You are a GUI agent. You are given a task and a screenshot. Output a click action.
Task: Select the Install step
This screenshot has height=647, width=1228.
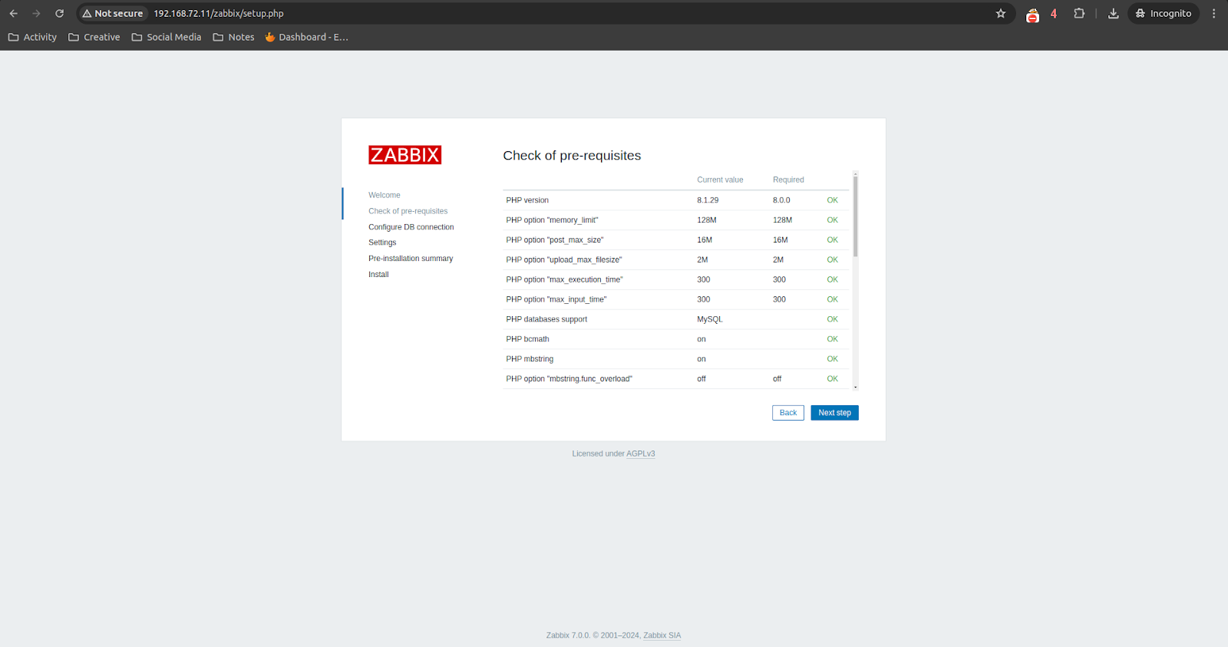point(378,274)
